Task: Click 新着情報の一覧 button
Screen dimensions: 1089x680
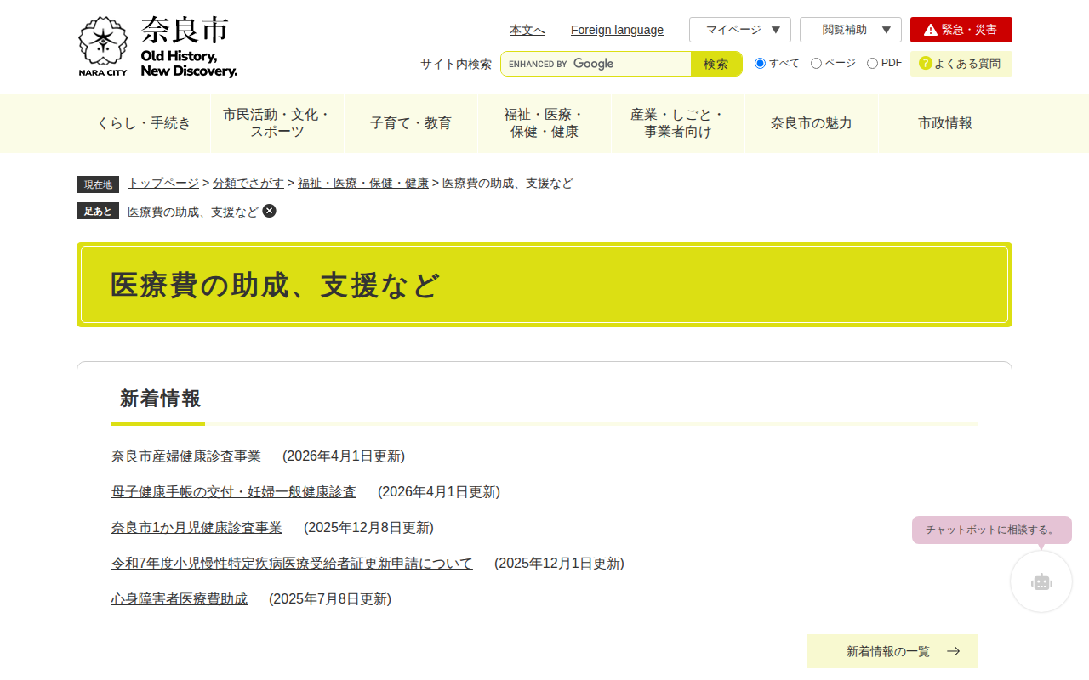Action: coord(892,651)
